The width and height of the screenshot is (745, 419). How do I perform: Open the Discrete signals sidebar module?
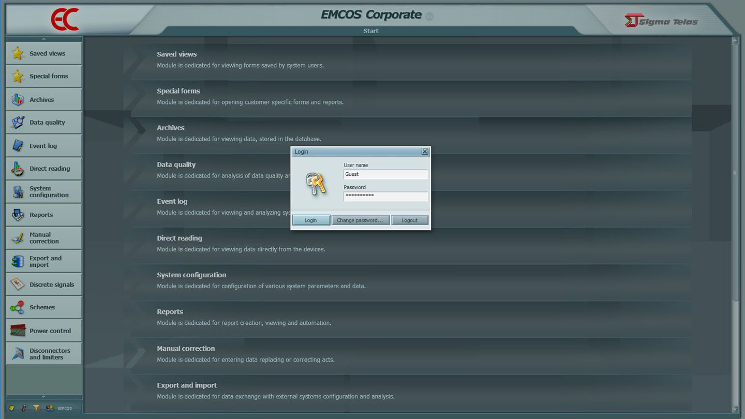44,284
